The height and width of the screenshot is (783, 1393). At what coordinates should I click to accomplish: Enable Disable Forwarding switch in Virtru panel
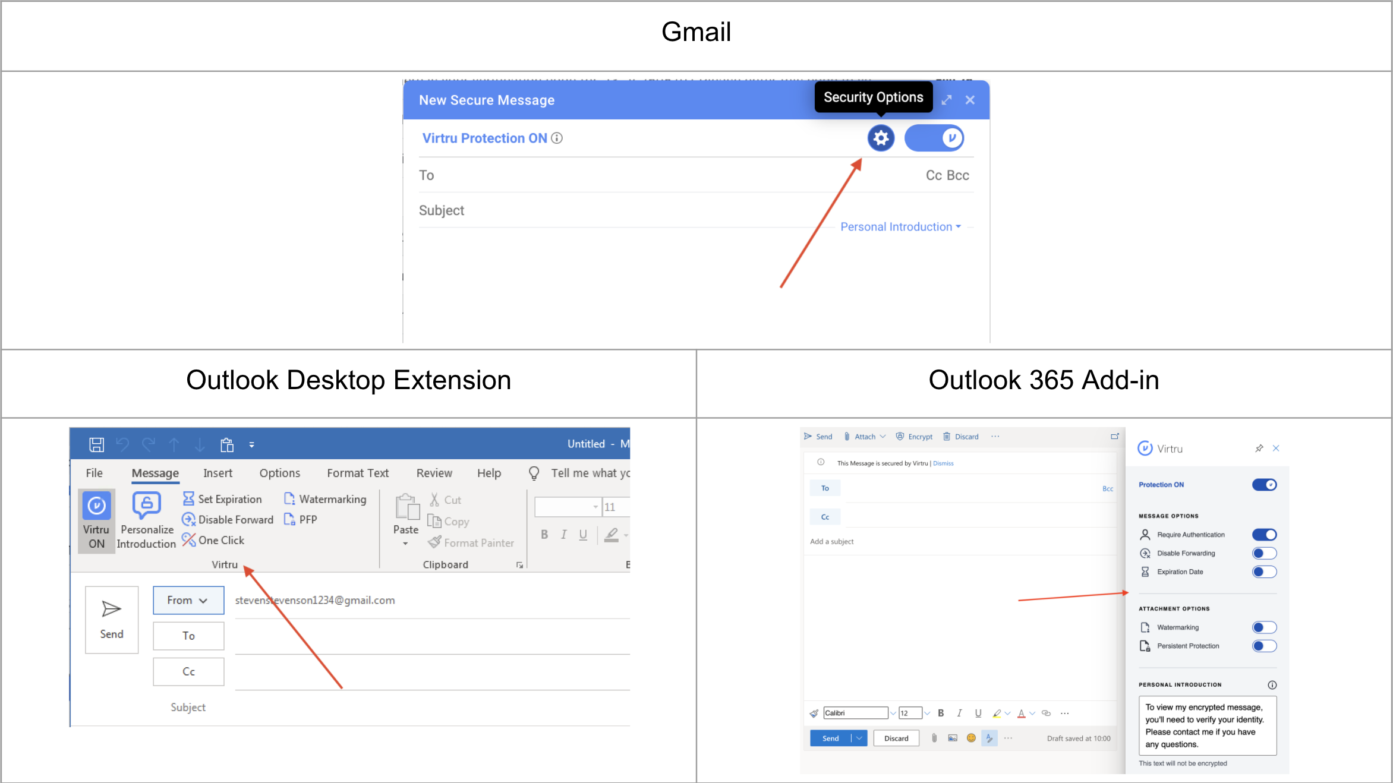click(x=1264, y=553)
